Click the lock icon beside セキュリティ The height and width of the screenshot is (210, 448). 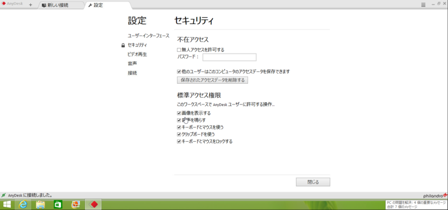click(x=123, y=45)
